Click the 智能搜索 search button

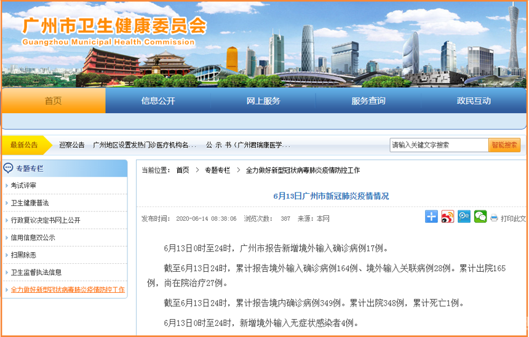[x=504, y=145]
